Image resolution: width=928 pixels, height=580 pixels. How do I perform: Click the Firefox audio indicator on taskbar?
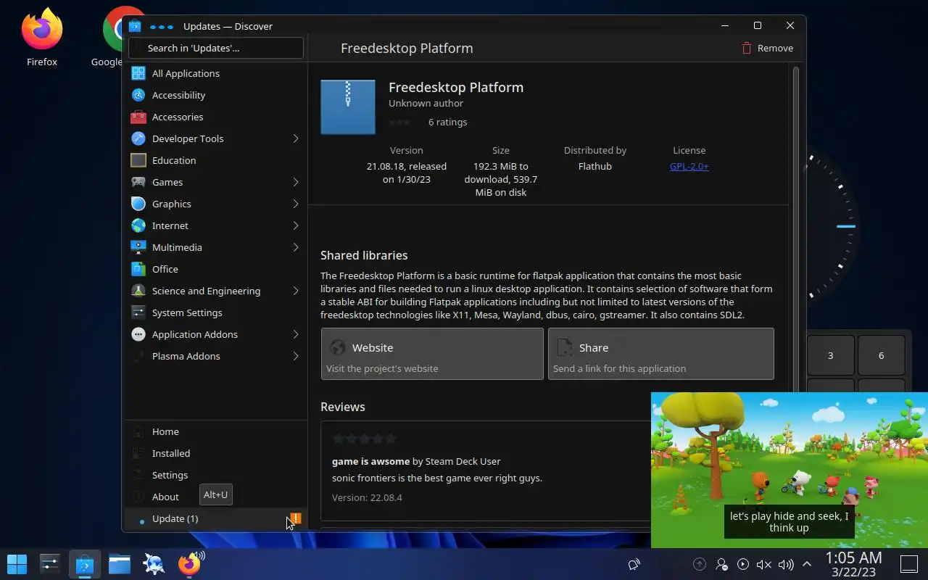pyautogui.click(x=200, y=555)
